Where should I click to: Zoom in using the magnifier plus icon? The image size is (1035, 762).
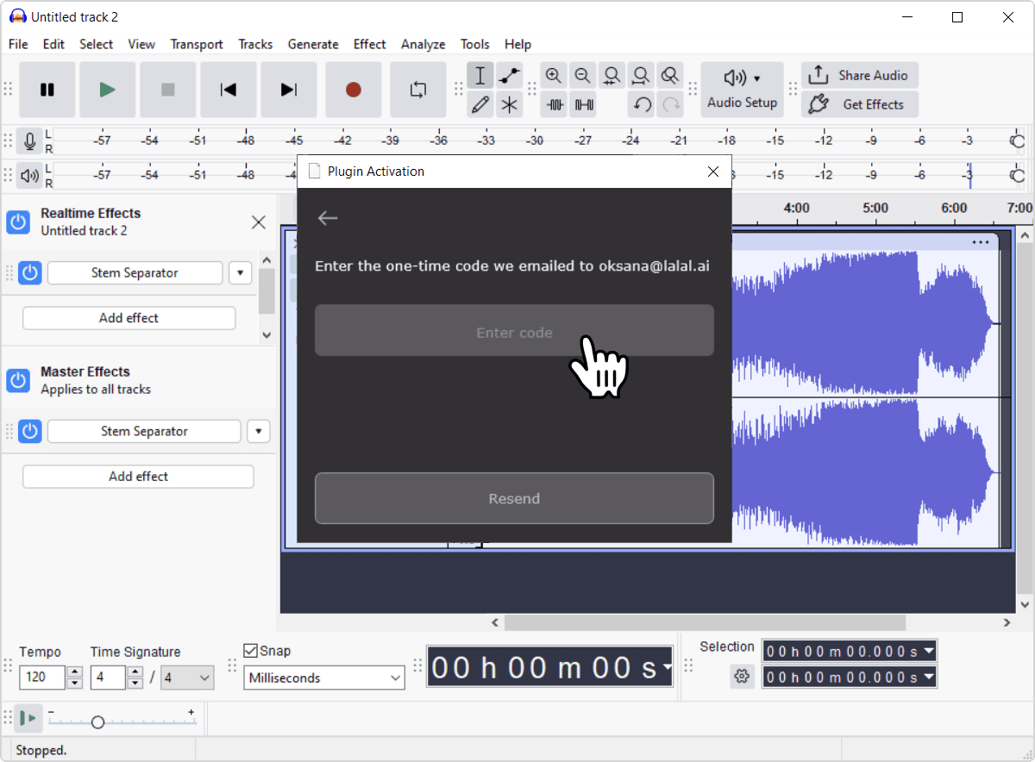(554, 76)
